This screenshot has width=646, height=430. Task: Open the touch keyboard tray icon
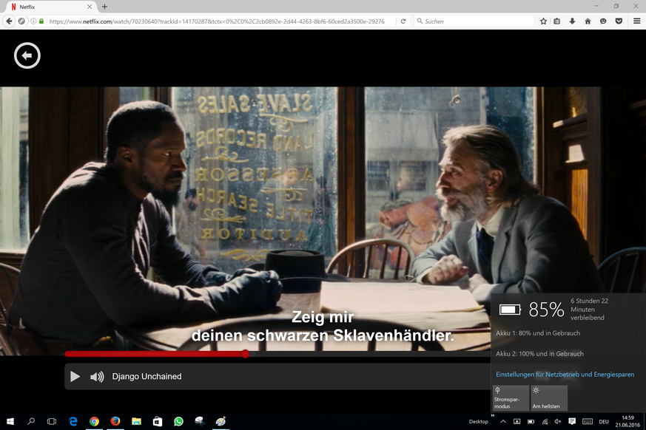(588, 422)
